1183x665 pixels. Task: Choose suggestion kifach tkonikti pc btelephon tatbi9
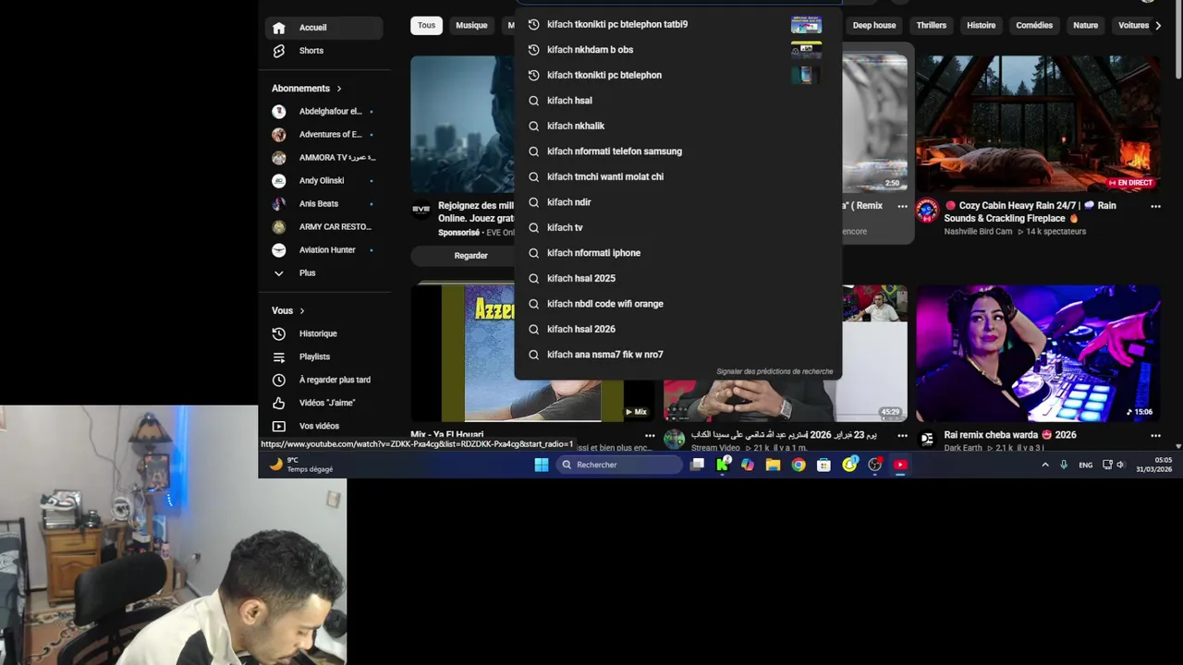click(x=677, y=24)
